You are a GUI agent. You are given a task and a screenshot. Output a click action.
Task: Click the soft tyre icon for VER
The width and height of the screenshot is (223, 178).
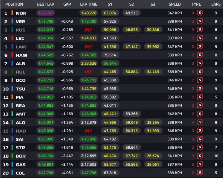(200, 22)
